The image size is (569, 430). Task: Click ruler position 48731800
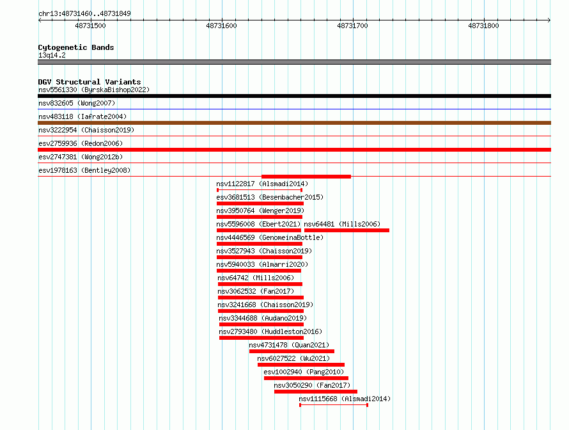[483, 26]
